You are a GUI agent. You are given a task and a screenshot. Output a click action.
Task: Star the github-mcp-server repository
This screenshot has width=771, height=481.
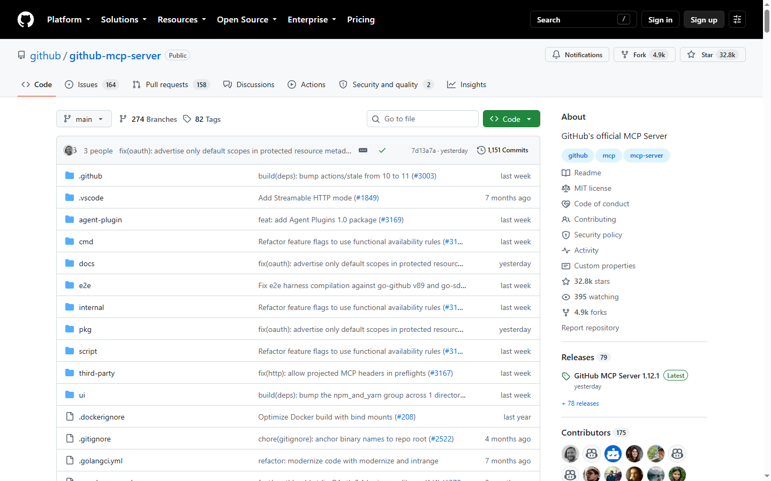713,55
